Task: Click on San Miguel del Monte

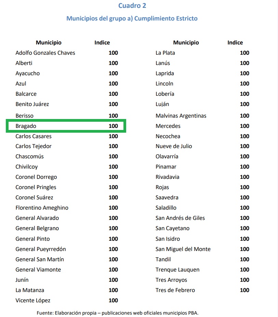Action: pos(183,249)
